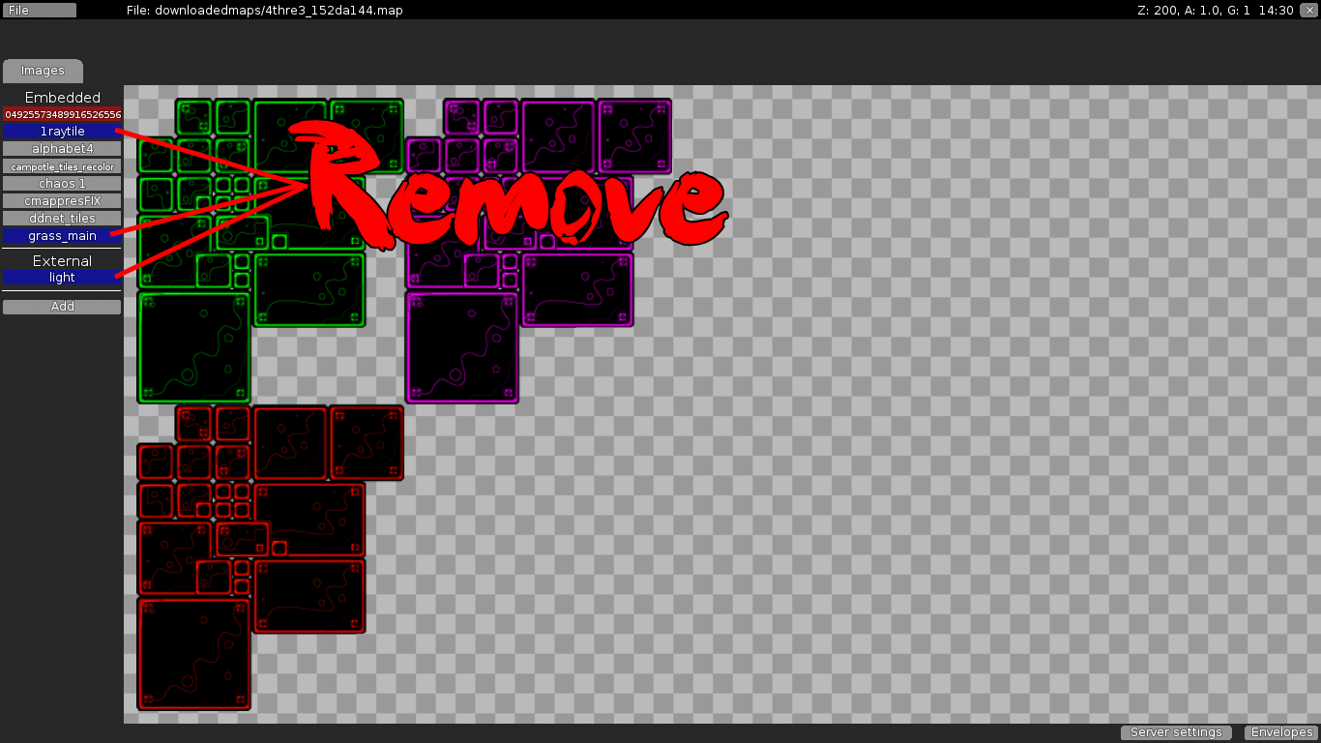Open the File menu
Screen dimensions: 1321x743
[x=39, y=10]
